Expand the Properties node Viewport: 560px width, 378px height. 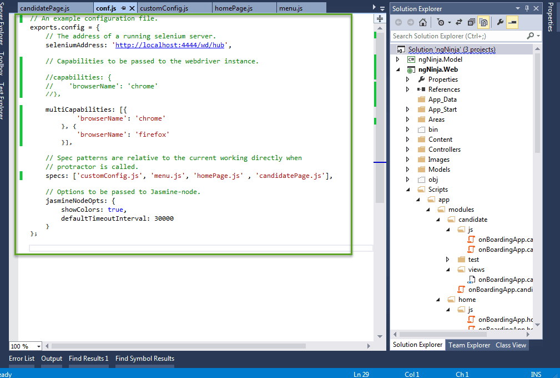(x=408, y=79)
